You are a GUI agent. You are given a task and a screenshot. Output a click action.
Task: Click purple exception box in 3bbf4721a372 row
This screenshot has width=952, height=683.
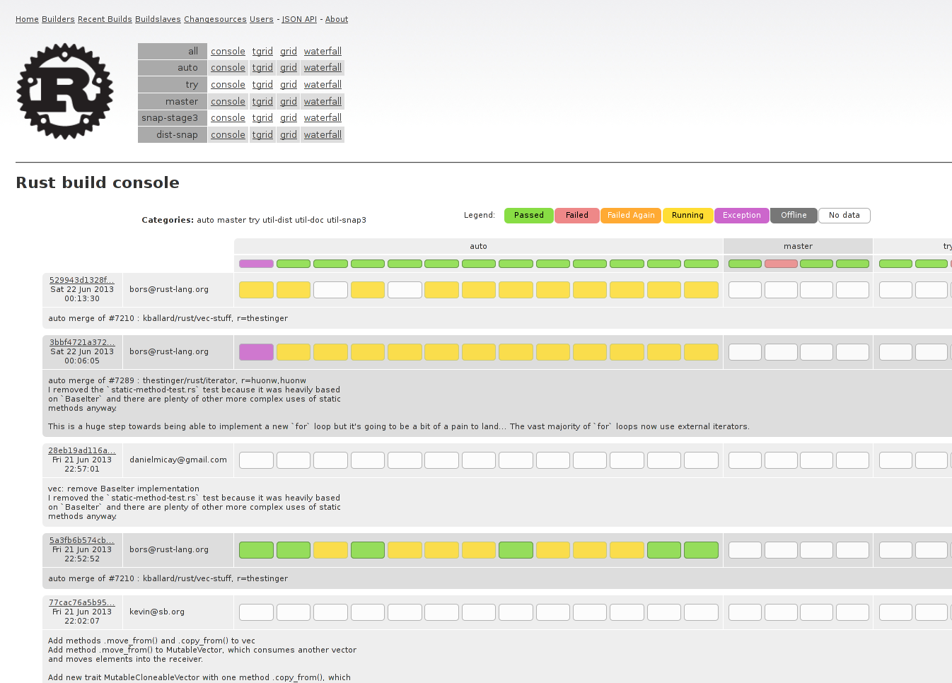(256, 352)
